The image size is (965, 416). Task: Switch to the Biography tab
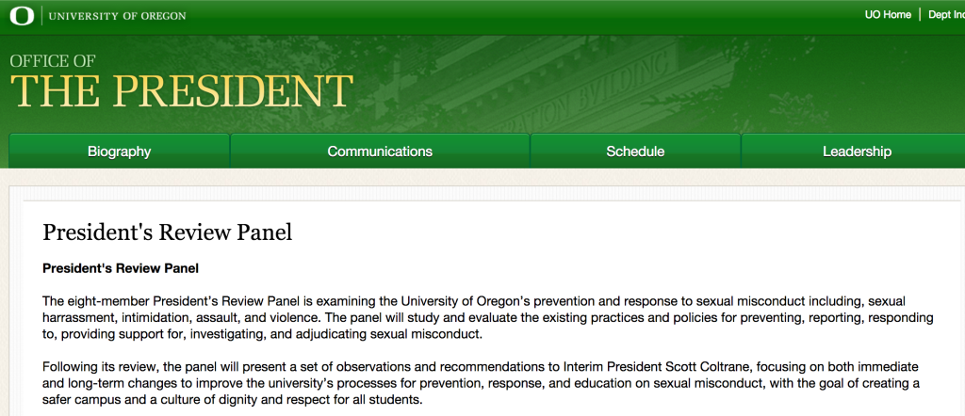coord(120,152)
